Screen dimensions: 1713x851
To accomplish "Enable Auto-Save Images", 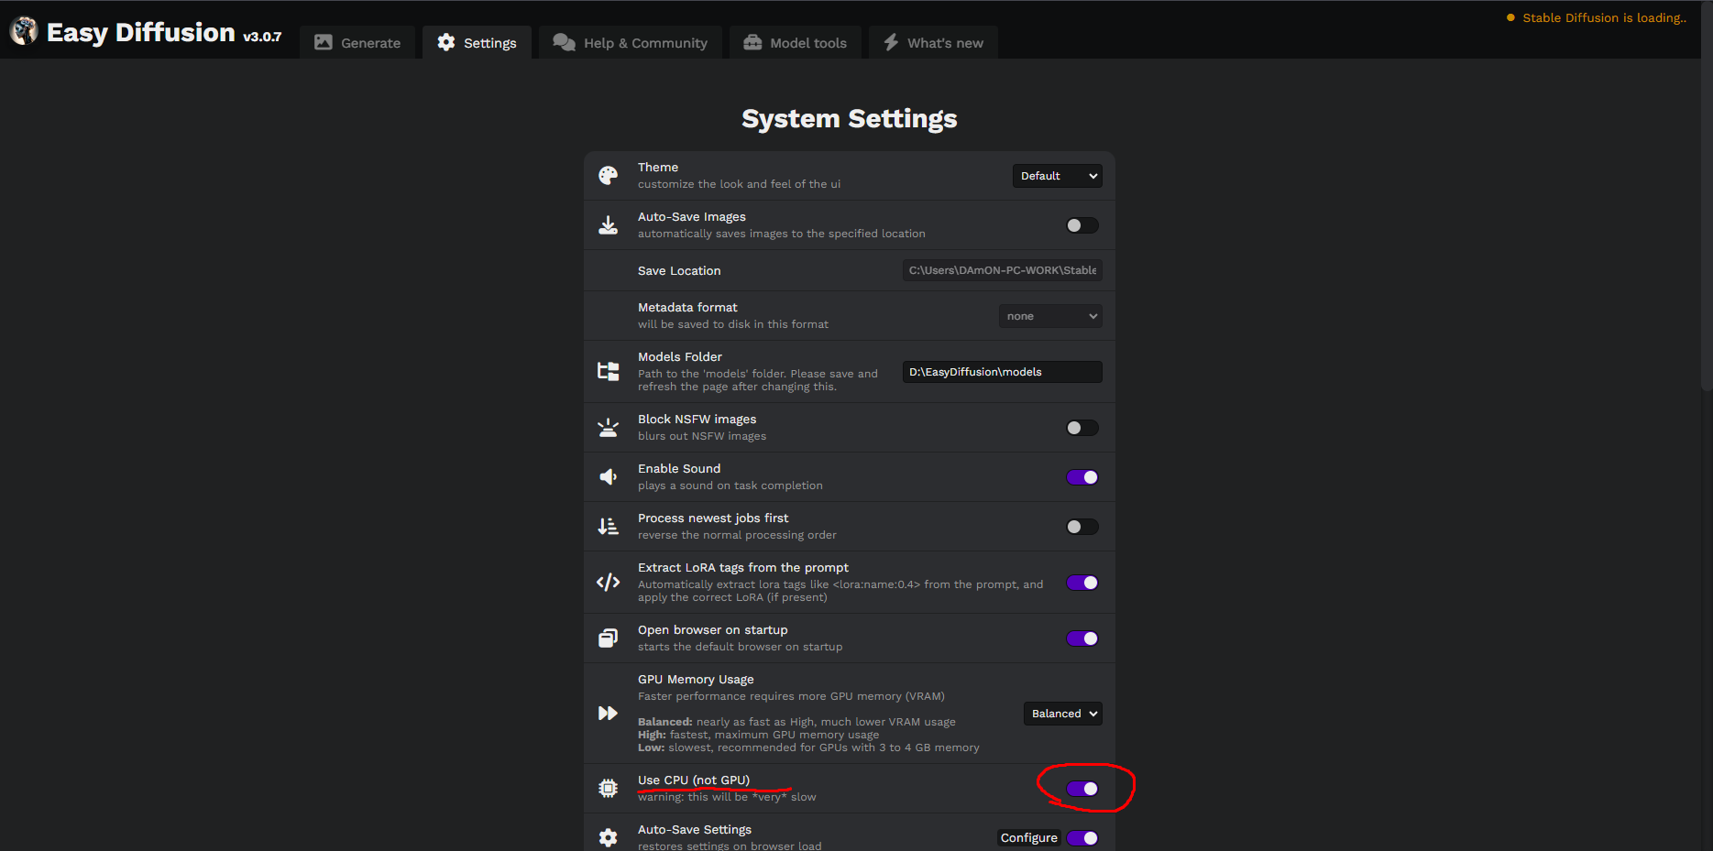I will click(1082, 224).
